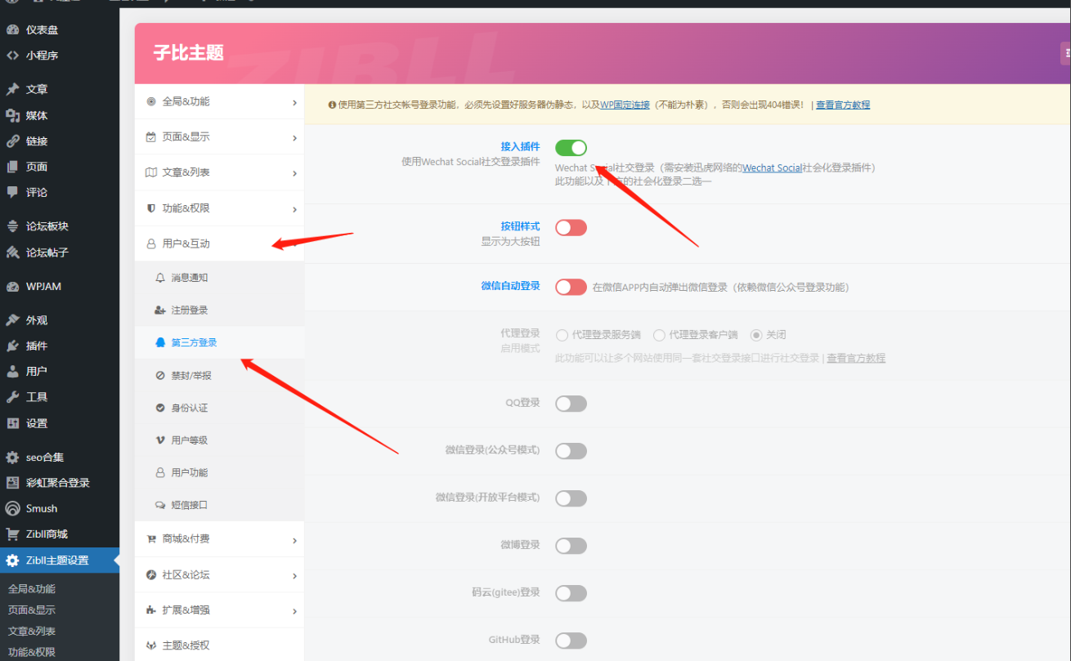Open the 注册登录 settings submenu
This screenshot has width=1071, height=661.
(x=189, y=310)
